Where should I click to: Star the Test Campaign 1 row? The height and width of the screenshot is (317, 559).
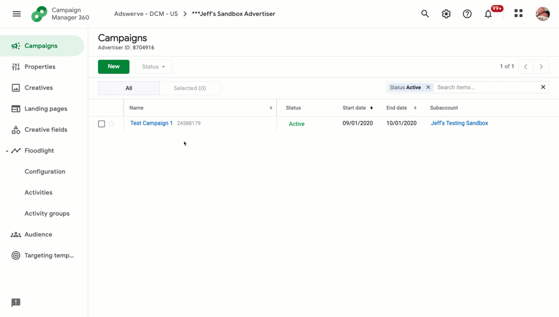pos(111,124)
